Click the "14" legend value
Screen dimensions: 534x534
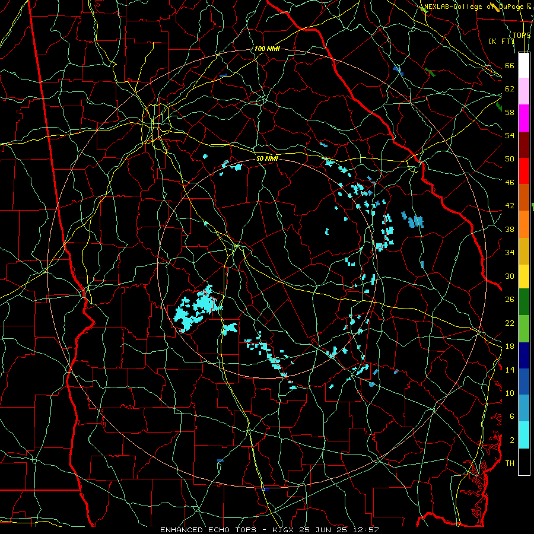click(x=510, y=370)
